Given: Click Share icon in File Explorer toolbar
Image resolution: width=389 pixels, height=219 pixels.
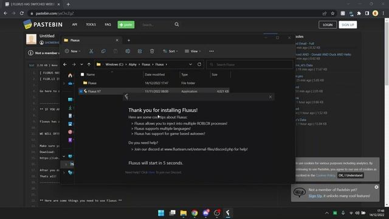Looking at the screenshot, I should coord(140,51).
